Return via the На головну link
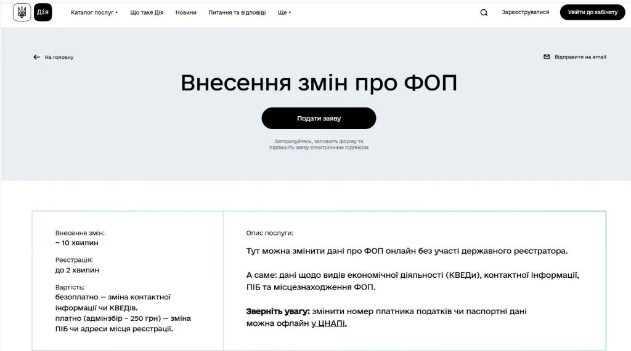The height and width of the screenshot is (351, 631). [x=59, y=57]
